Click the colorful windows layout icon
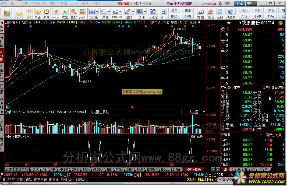 point(7,13)
